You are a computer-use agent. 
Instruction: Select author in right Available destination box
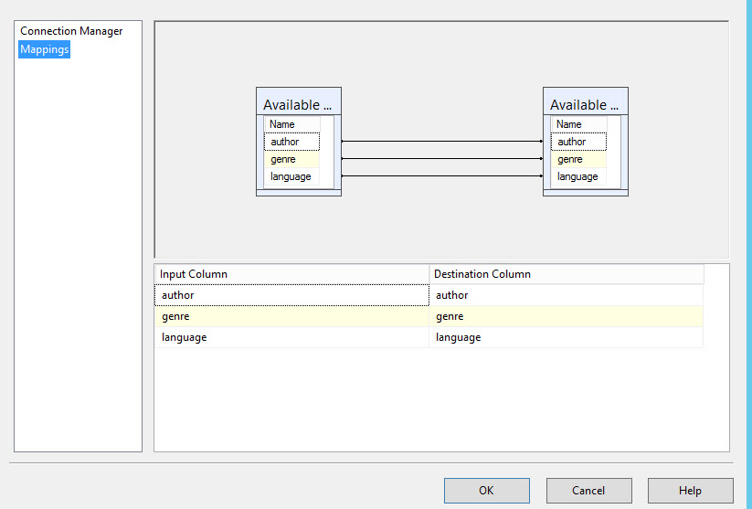click(578, 142)
